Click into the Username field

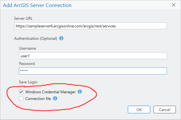coord(93,56)
